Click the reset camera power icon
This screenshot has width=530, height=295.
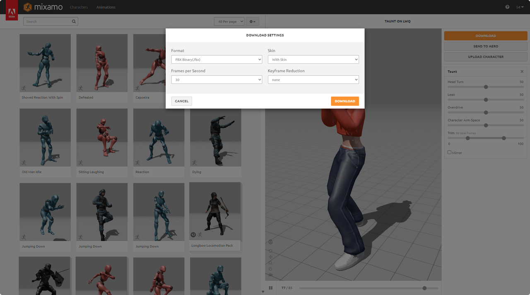coord(270,268)
